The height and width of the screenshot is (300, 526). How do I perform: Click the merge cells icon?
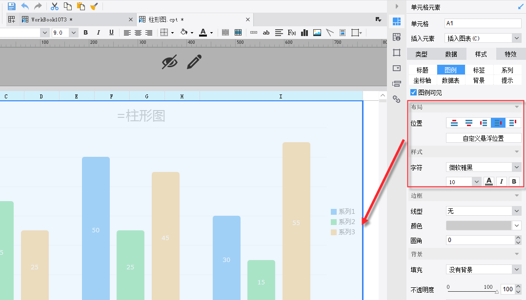(225, 33)
